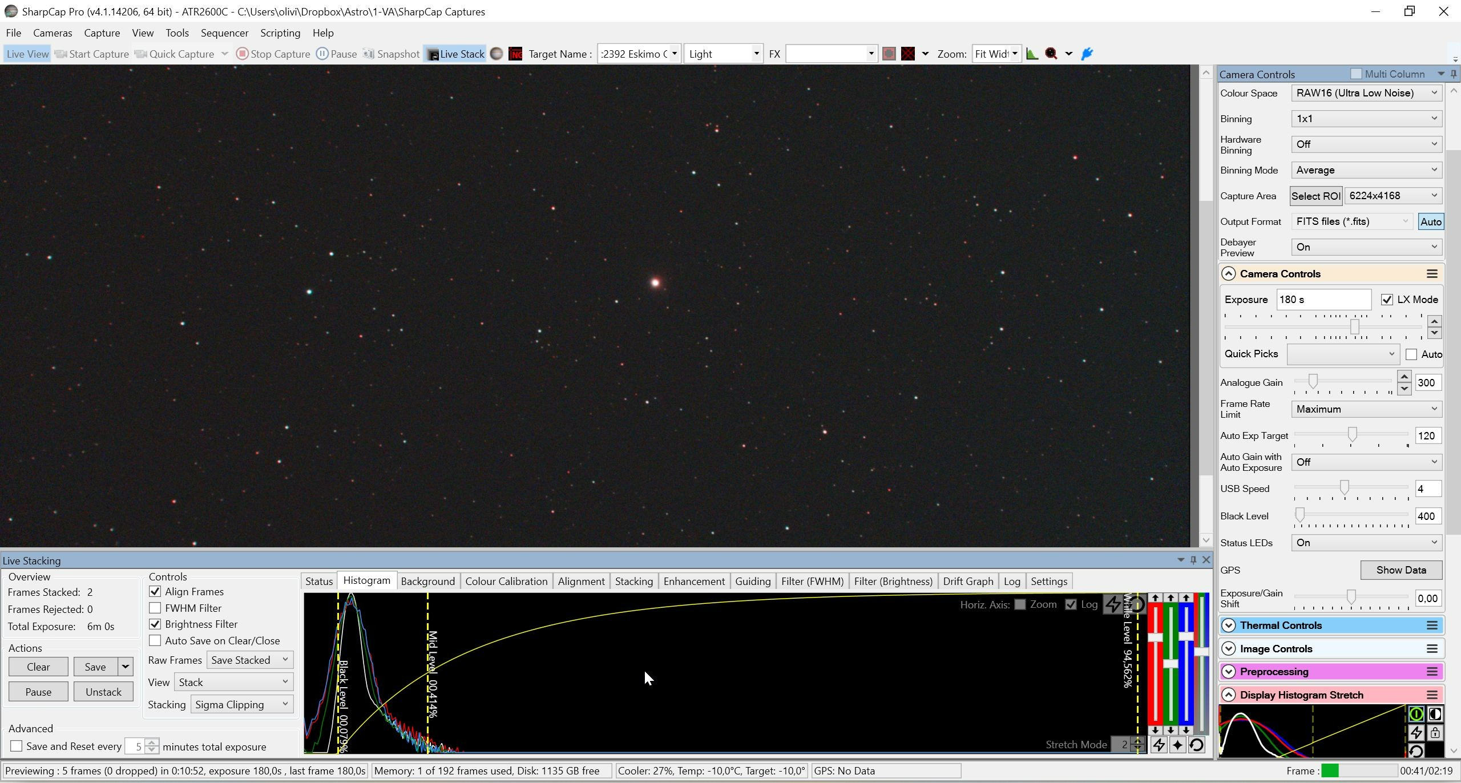Click the Show Data GPS button
The image size is (1461, 783).
pos(1401,570)
